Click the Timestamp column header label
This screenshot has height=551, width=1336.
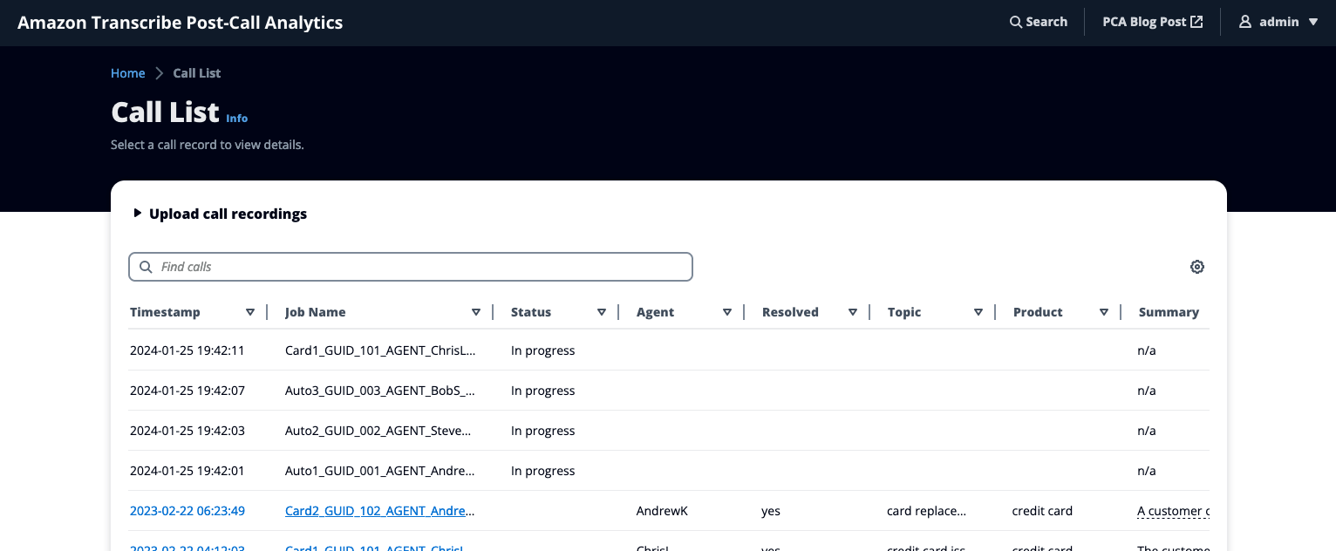point(165,312)
